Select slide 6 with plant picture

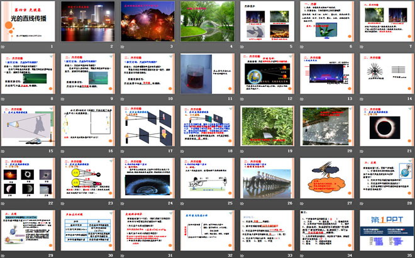pyautogui.click(x=327, y=21)
